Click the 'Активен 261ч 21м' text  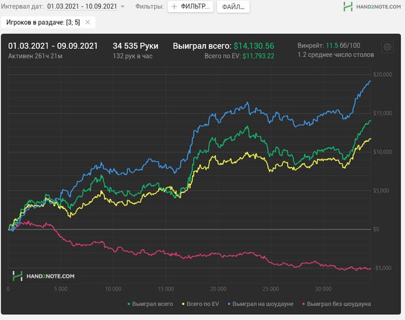pyautogui.click(x=35, y=56)
